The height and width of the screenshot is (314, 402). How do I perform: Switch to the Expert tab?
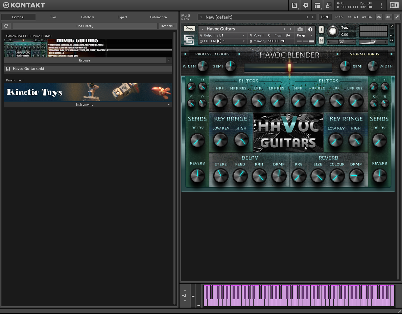coord(122,17)
